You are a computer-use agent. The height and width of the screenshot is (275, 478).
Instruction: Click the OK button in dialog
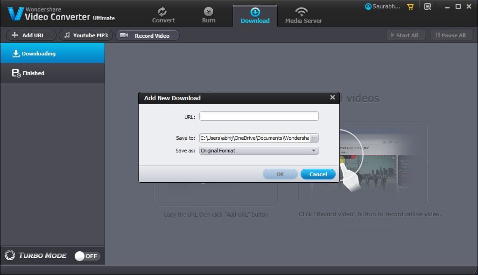tap(280, 174)
